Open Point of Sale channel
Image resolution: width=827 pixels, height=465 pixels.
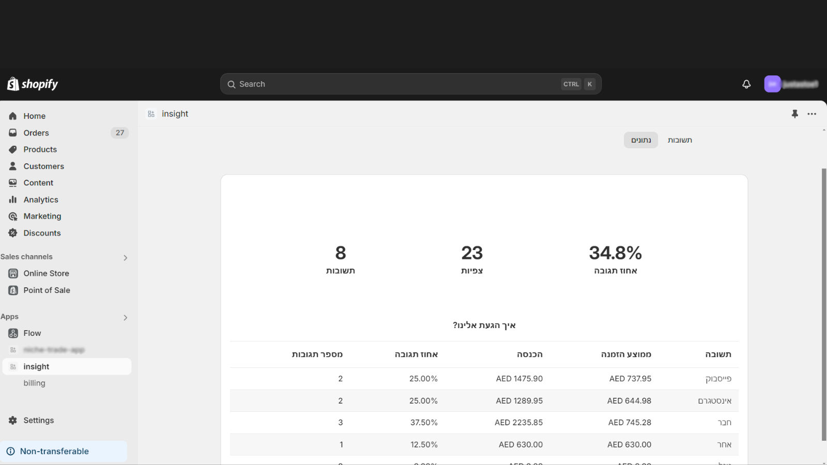pos(47,290)
